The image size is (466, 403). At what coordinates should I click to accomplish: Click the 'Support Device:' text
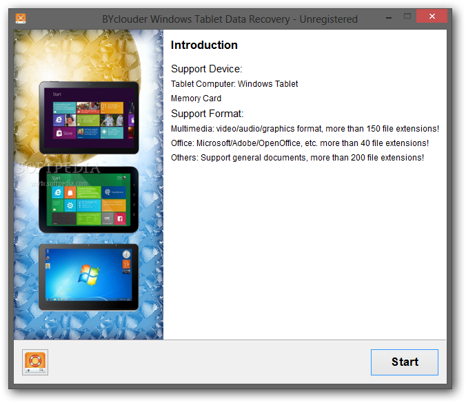coord(207,69)
